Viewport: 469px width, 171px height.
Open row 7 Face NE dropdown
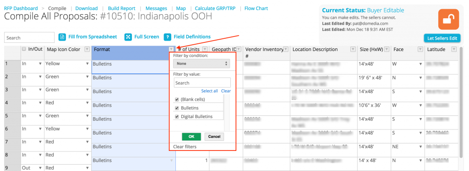pos(420,146)
